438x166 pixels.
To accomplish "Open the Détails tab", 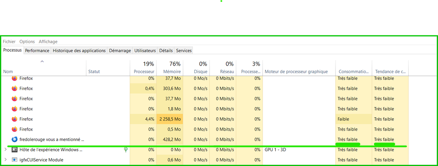I will [x=166, y=51].
